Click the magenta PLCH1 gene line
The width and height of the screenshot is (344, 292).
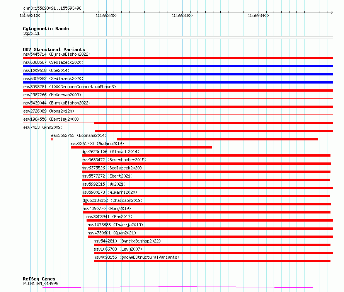coord(178,287)
